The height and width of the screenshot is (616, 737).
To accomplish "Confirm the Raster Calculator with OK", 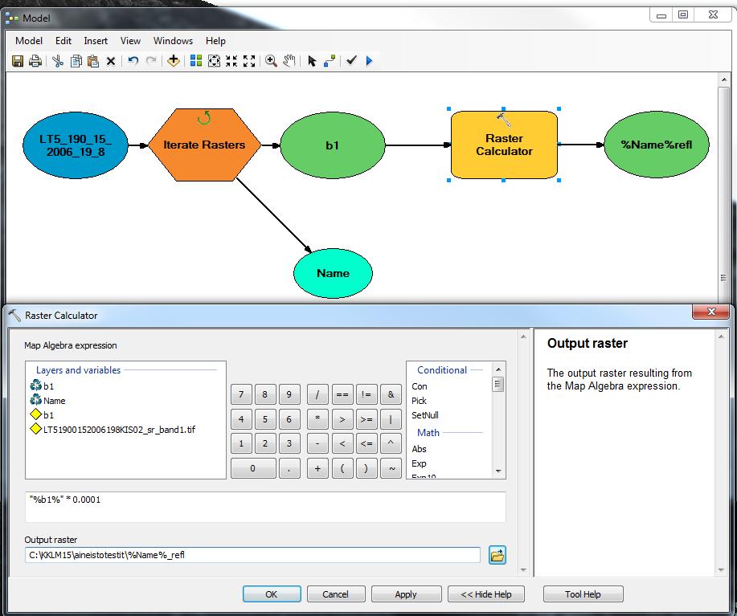I will (x=272, y=594).
